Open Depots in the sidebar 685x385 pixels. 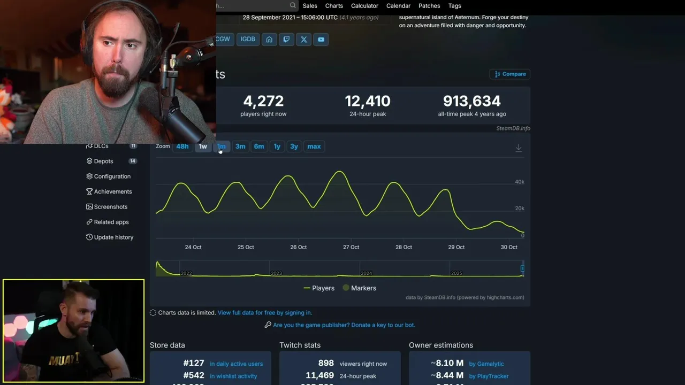[103, 161]
